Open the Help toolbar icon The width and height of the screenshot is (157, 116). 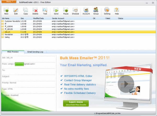(117, 11)
